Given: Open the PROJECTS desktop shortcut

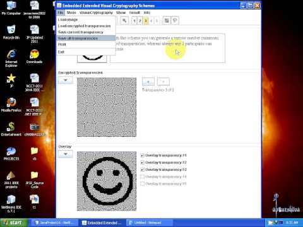Looking at the screenshot, I should point(11,153).
